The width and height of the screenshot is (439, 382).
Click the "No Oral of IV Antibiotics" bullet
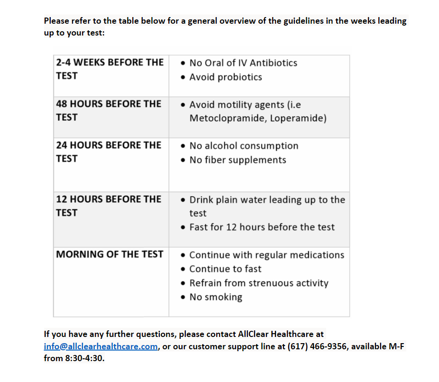243,63
